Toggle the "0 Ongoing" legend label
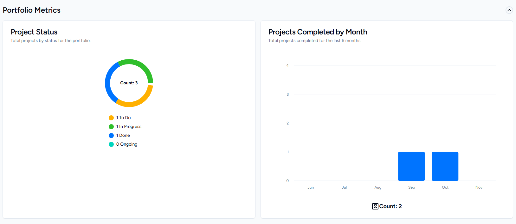516x224 pixels. 127,144
